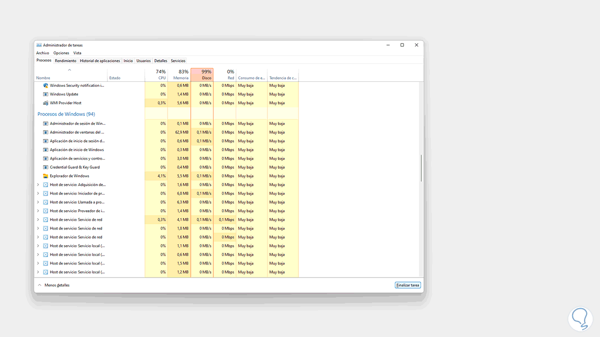Click the Consumo de e... column header
This screenshot has width=600, height=337.
[251, 75]
